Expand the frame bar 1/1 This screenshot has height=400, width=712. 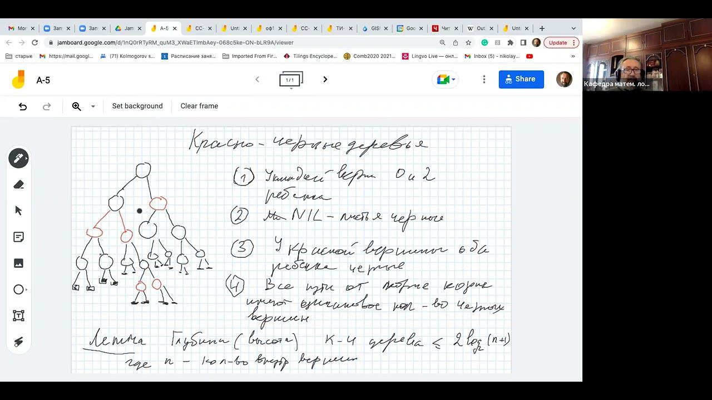click(x=291, y=80)
